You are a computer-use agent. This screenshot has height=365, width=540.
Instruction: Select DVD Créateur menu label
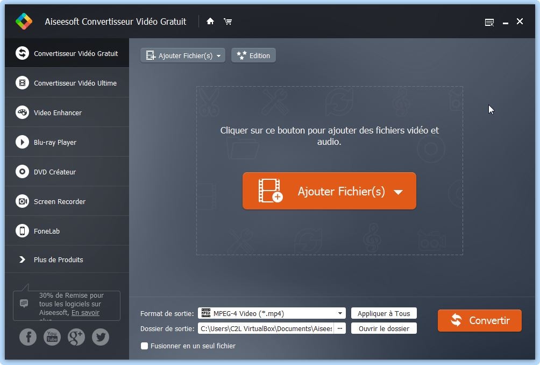(x=55, y=172)
